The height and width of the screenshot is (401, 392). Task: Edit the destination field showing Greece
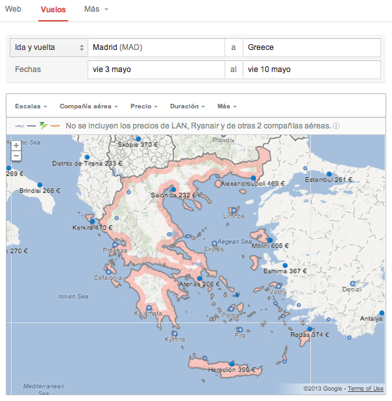311,48
